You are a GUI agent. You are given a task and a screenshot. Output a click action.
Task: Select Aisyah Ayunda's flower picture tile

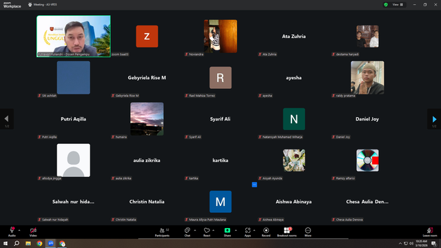point(294,161)
